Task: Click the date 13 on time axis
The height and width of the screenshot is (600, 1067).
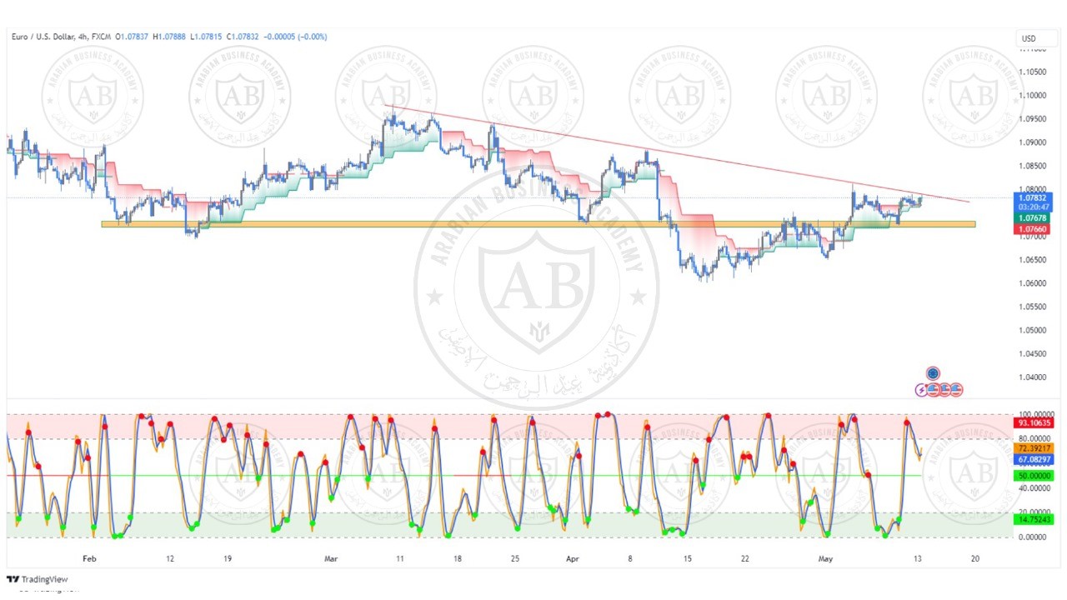Action: click(x=919, y=558)
